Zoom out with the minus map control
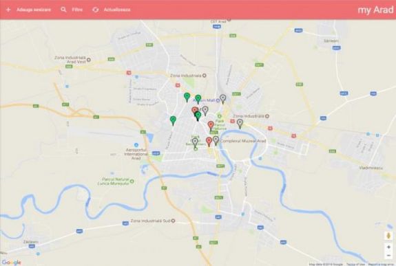The width and height of the screenshot is (396, 266). pyautogui.click(x=388, y=256)
